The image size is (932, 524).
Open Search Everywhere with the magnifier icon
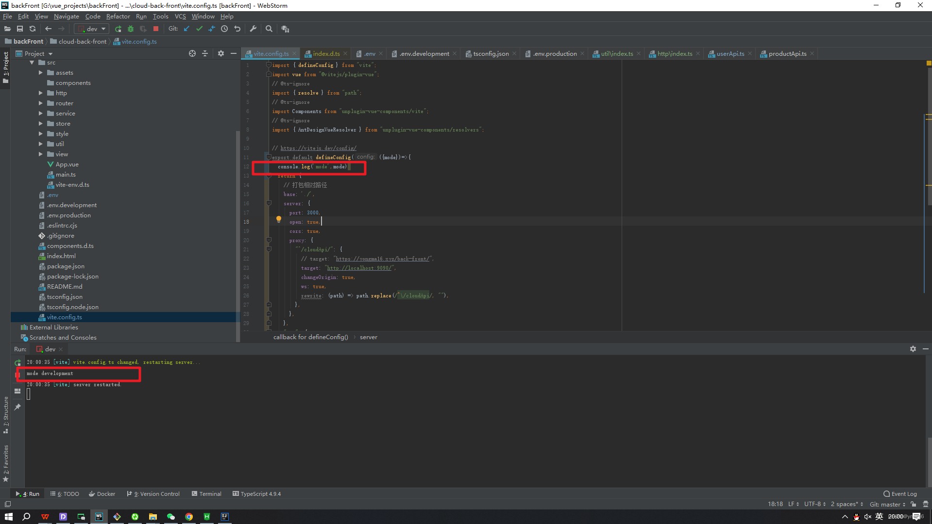tap(269, 29)
